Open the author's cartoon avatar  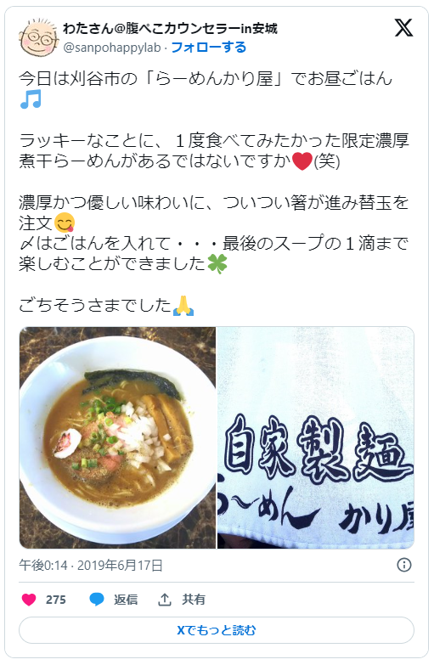click(x=38, y=37)
